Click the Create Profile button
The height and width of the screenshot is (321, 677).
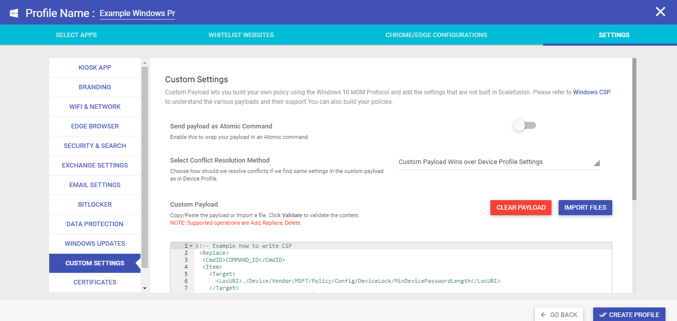[629, 314]
